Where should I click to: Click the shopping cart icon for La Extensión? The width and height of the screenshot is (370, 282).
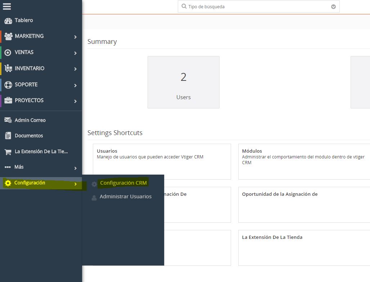(8, 152)
